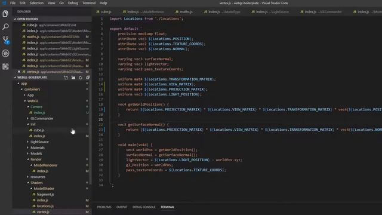Open the Explorer view in activity bar
The width and height of the screenshot is (382, 215).
click(x=5, y=14)
